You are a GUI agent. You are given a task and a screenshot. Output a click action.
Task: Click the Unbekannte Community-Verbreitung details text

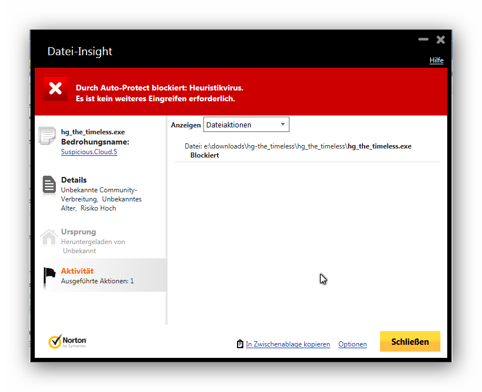[101, 199]
